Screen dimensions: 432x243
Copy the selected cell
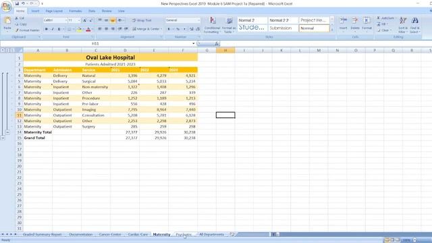pos(21,24)
